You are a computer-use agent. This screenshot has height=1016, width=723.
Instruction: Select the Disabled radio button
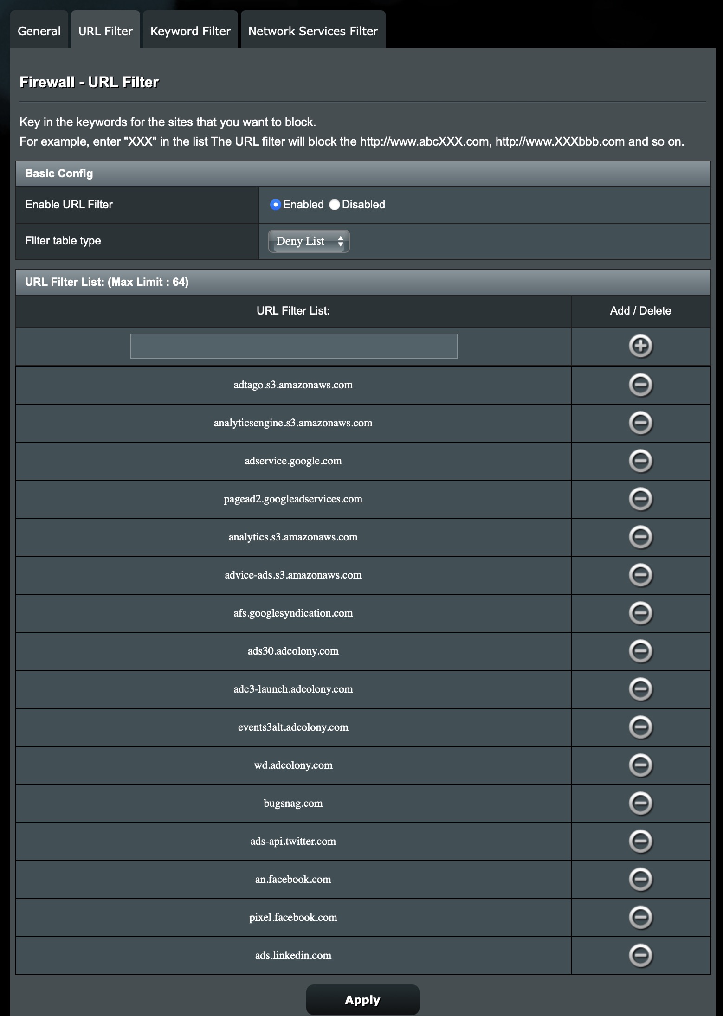334,205
